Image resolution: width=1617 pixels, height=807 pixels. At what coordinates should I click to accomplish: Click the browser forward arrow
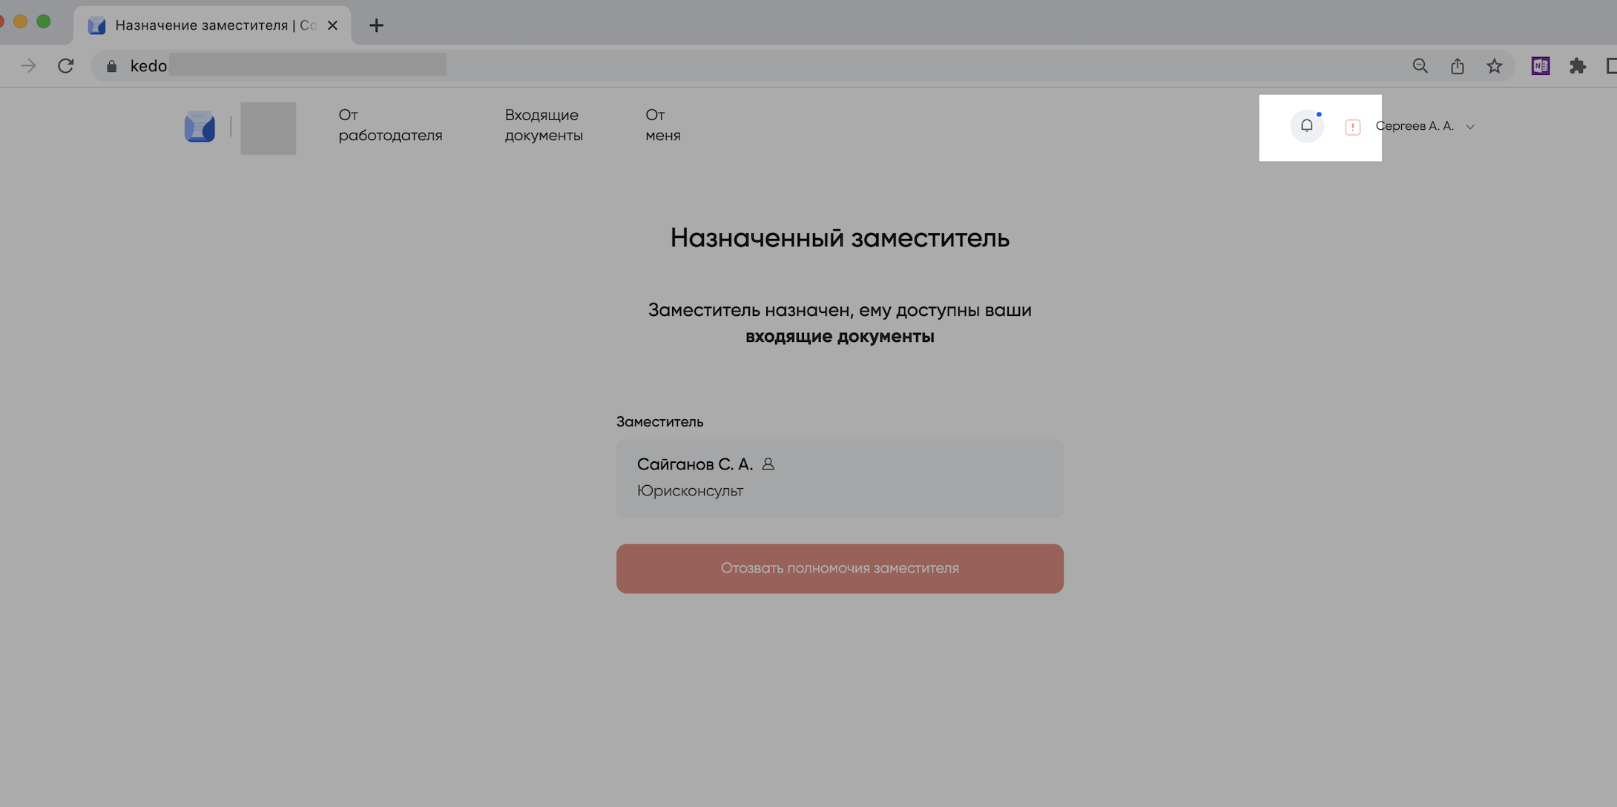tap(28, 66)
